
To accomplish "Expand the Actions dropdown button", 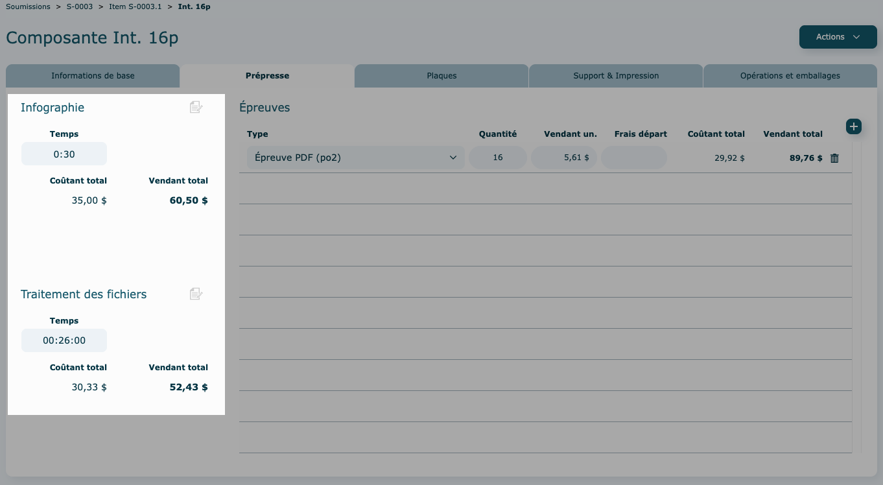I will 838,37.
